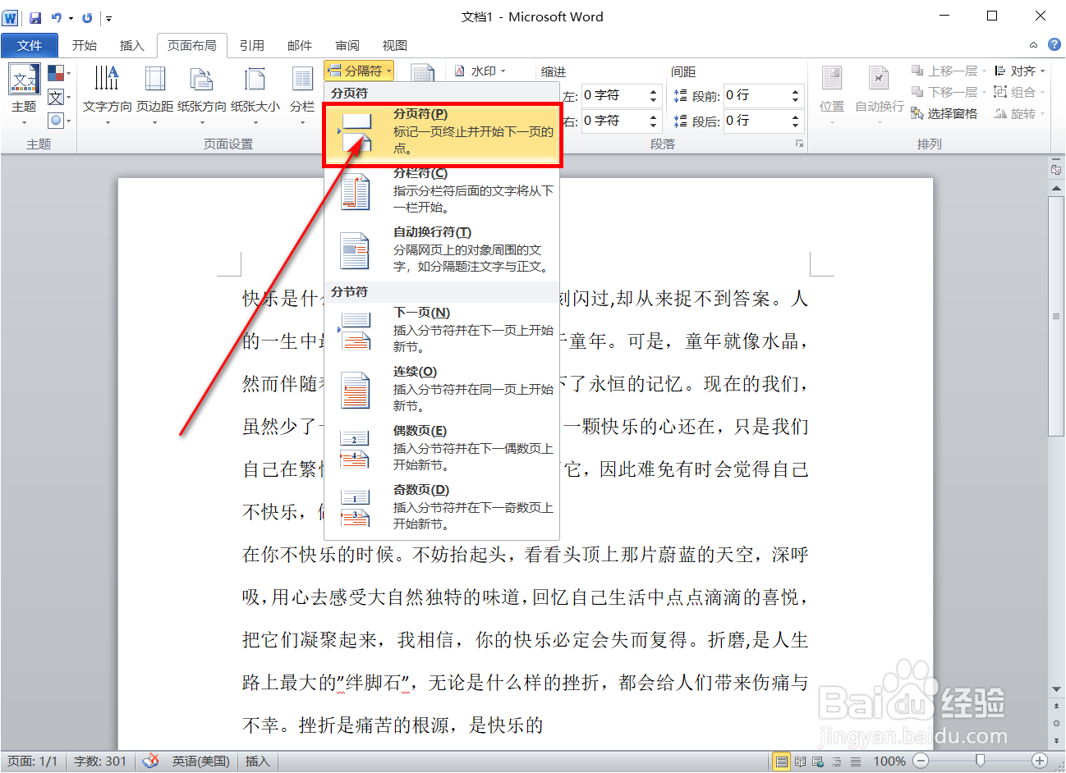Switch to the 引用 references tab
The image size is (1066, 773).
click(x=252, y=45)
